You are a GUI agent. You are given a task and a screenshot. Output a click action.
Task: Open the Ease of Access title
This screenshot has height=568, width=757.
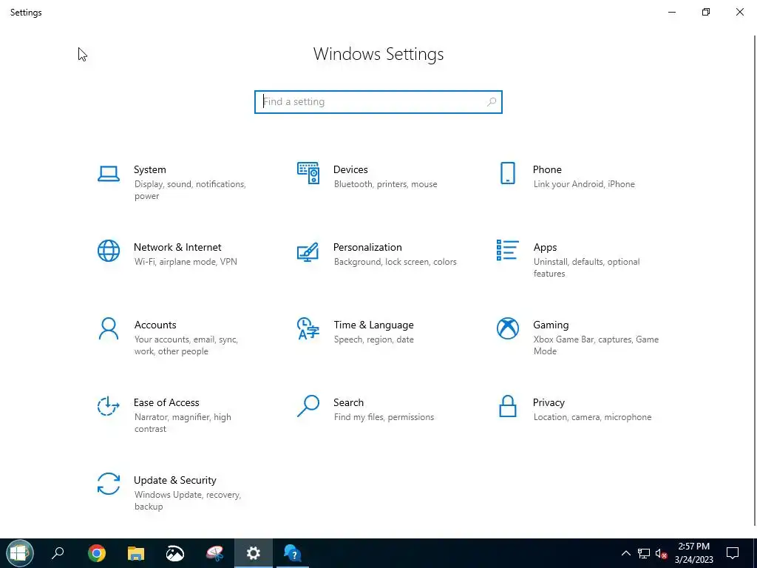click(166, 403)
